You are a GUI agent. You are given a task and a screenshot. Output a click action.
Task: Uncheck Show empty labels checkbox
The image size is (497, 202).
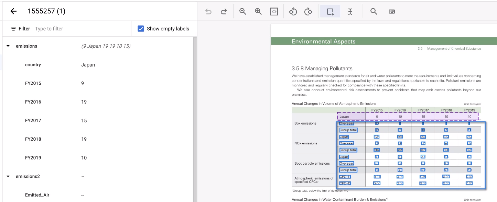coord(141,29)
